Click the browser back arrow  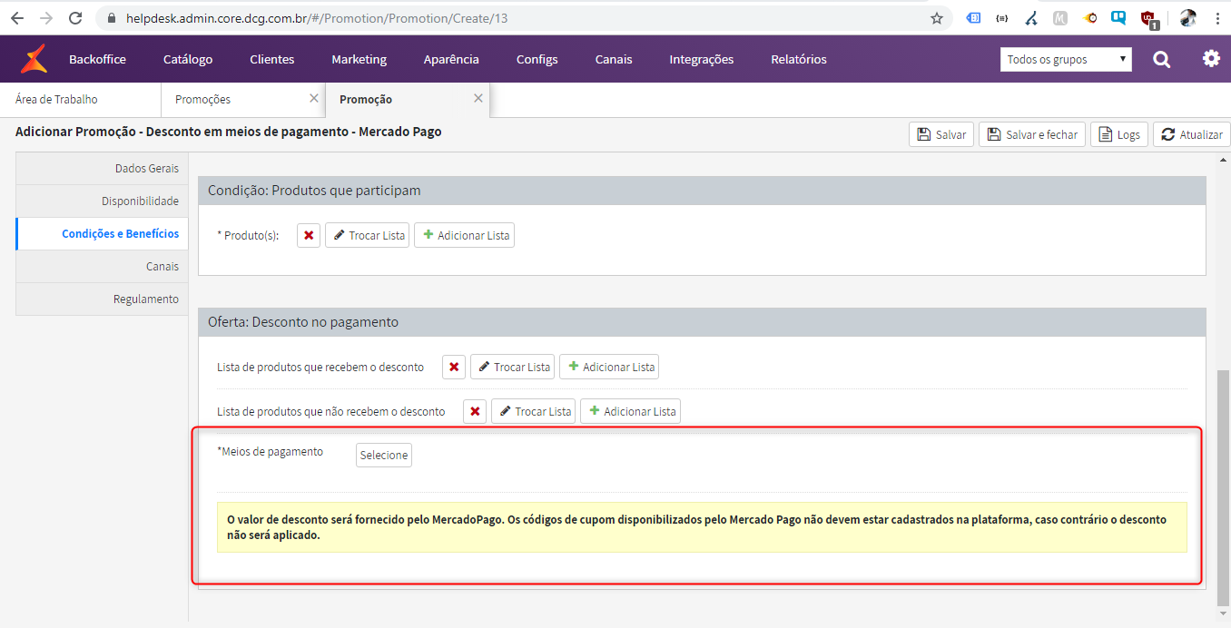click(x=16, y=18)
